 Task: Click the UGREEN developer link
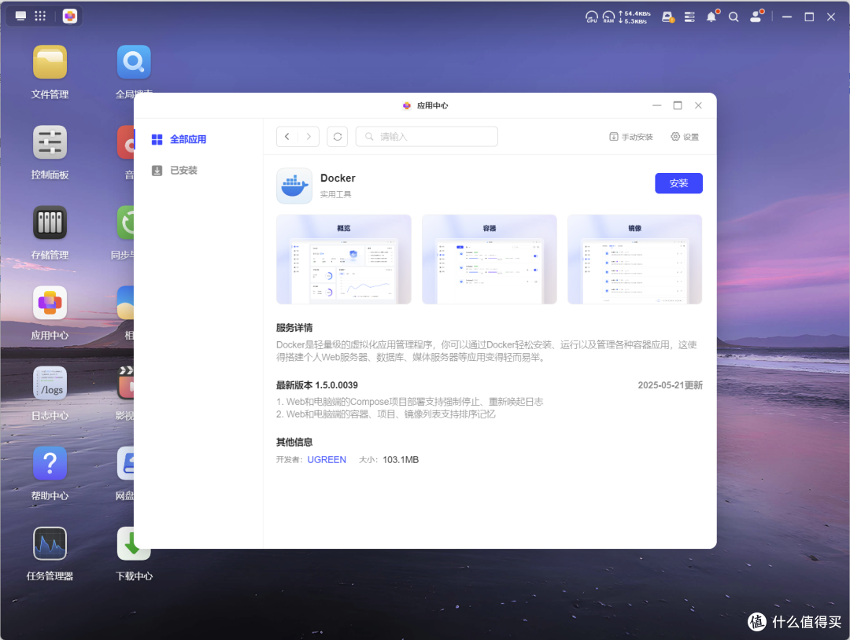point(327,460)
